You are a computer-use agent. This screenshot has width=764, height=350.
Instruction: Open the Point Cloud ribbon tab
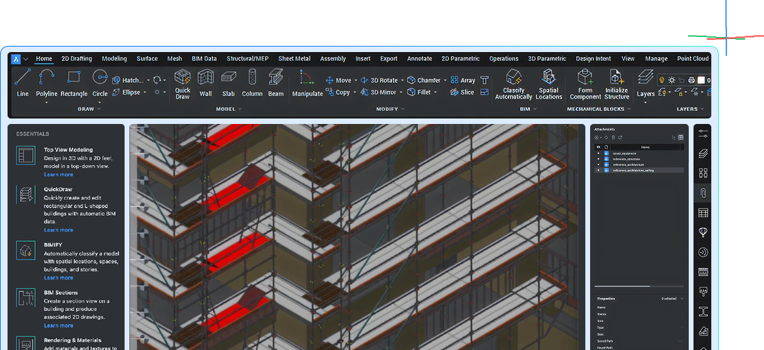click(x=693, y=58)
